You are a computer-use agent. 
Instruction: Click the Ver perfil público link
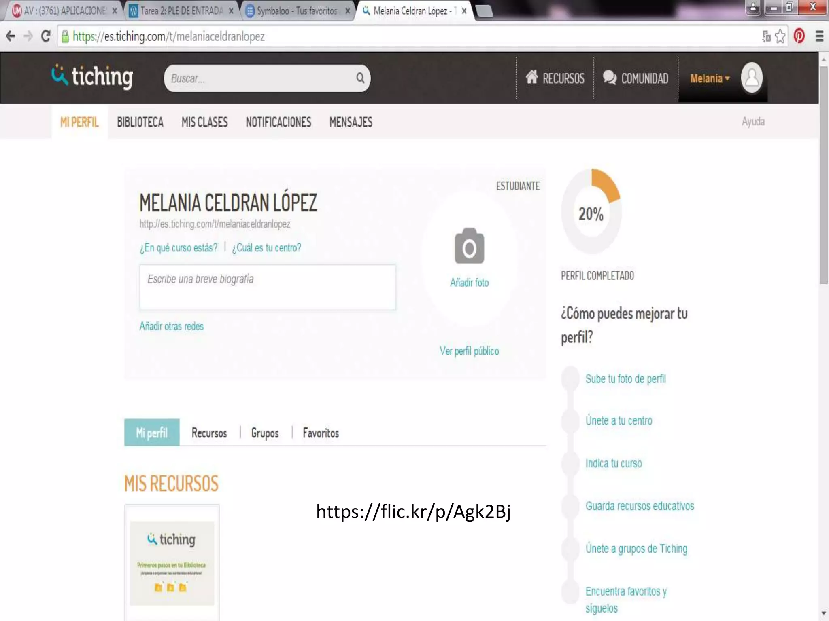click(469, 351)
